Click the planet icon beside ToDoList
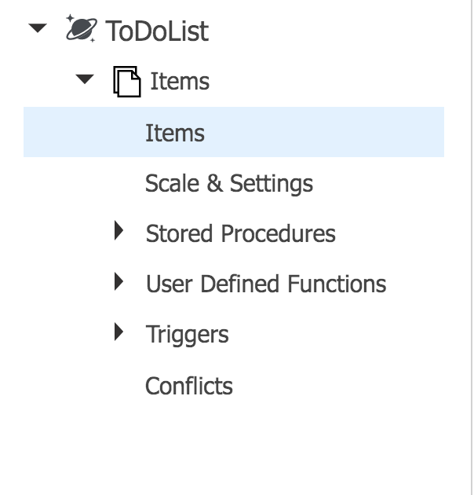The image size is (474, 495). click(81, 29)
